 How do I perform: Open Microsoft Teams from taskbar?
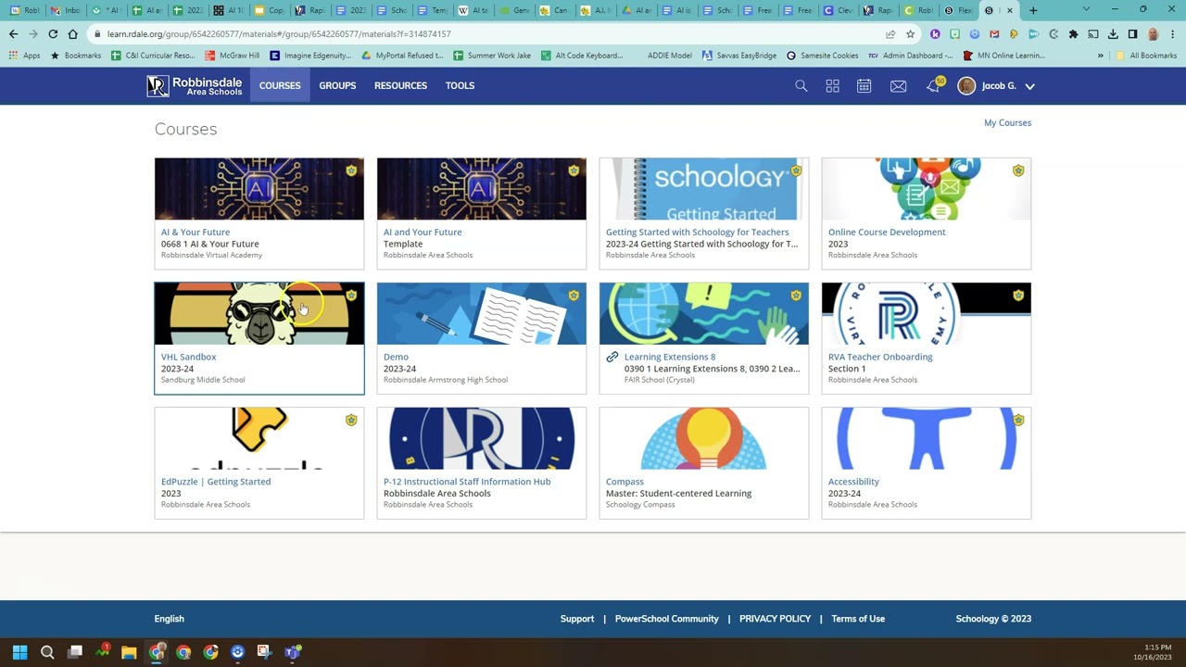(292, 652)
